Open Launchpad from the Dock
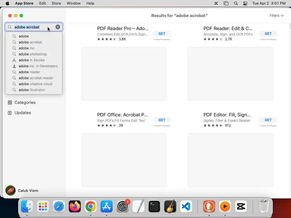Viewport: 291px width, 218px height. [43, 206]
